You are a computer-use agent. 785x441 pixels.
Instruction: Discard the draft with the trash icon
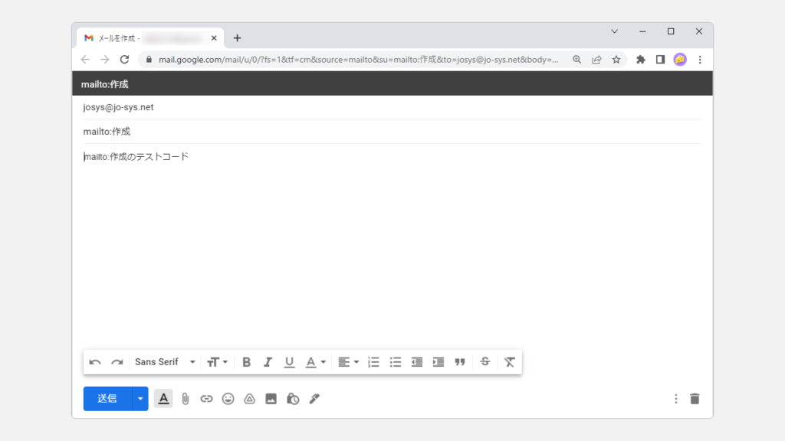pyautogui.click(x=695, y=399)
